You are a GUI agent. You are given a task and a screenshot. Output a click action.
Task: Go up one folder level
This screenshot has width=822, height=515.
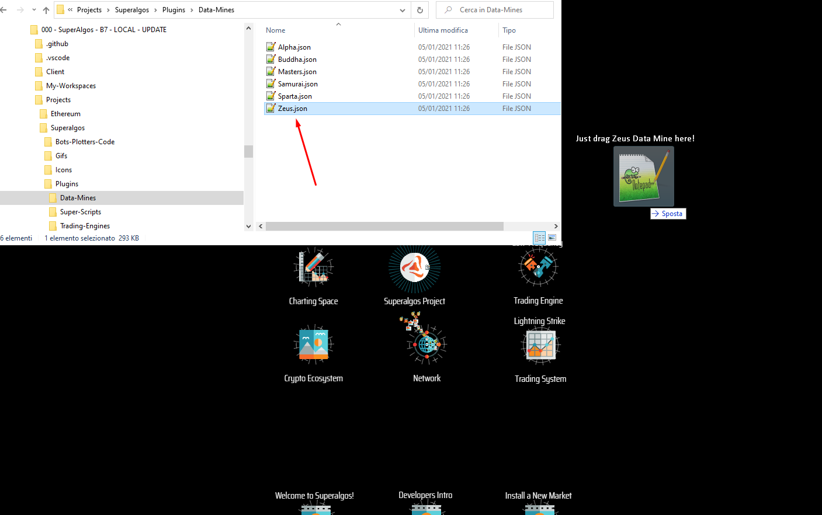point(46,10)
